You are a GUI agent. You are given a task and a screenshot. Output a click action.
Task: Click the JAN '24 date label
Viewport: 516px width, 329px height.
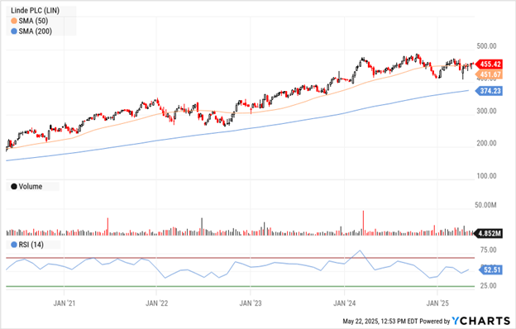345,303
